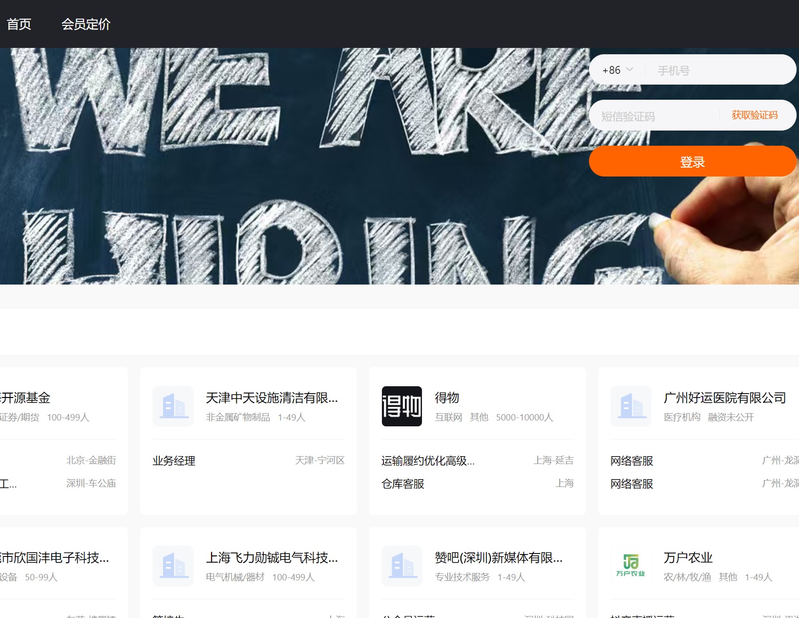Open company 天津中天设施清洁有限...

point(272,398)
